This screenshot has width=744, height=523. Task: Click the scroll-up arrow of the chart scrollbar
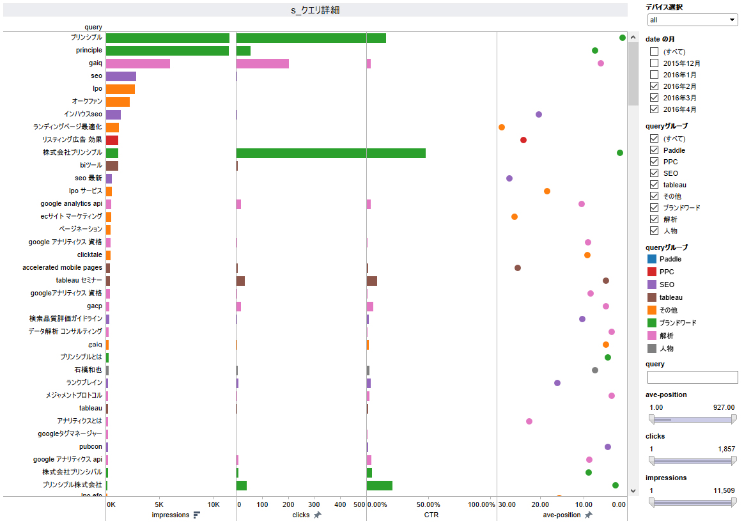coord(633,37)
